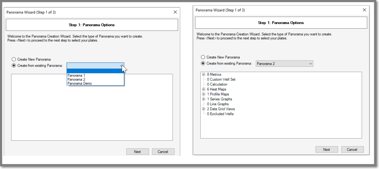Click Cancel in the right wizard
Image resolution: width=379 pixels, height=169 pixels.
(x=353, y=149)
